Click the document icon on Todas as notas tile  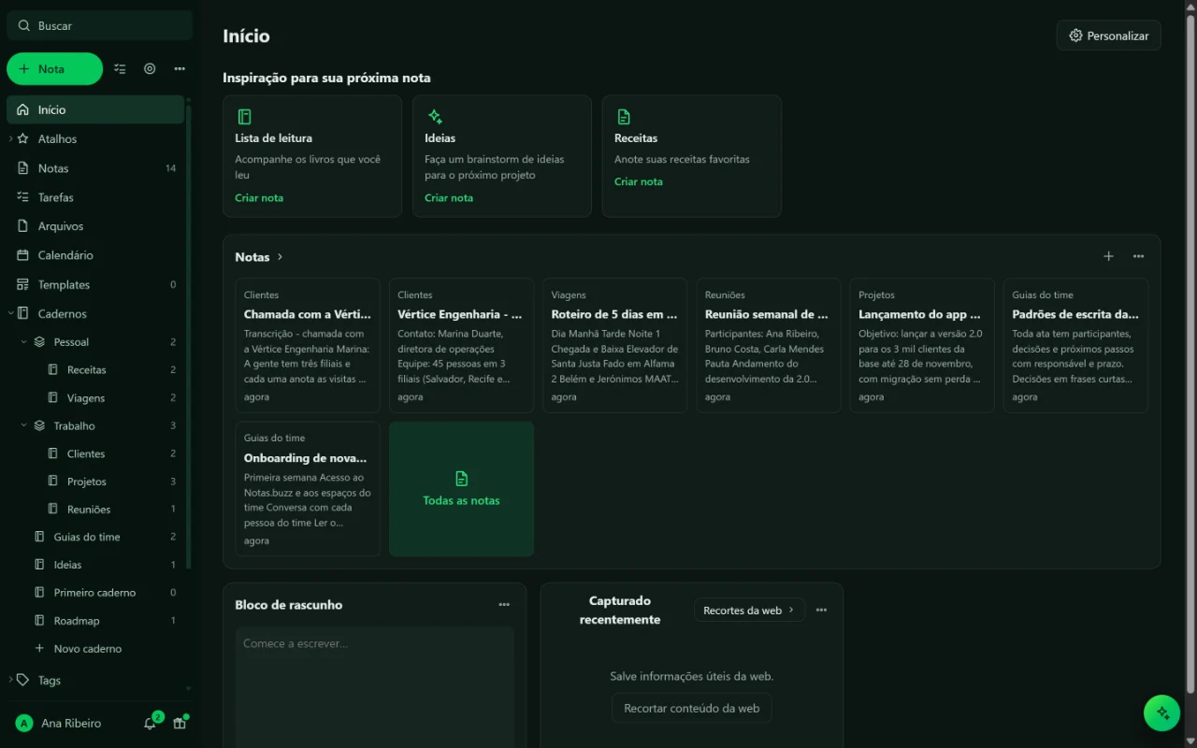(x=461, y=479)
